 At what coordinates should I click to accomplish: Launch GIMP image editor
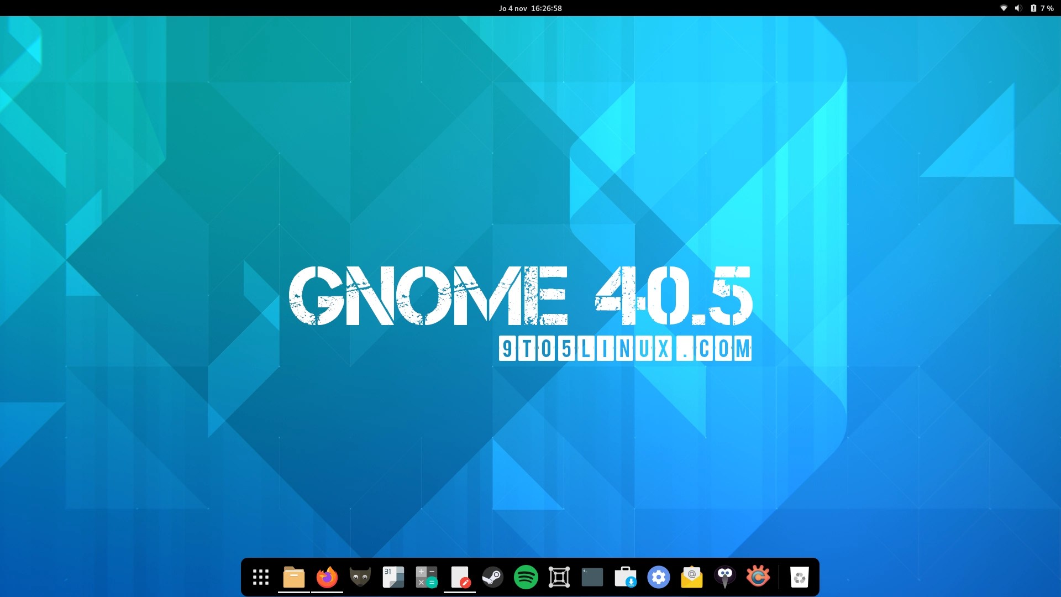(x=360, y=577)
